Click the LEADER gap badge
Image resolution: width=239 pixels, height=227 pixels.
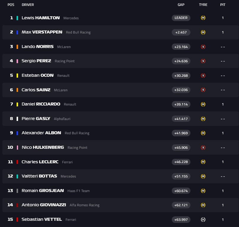click(181, 18)
